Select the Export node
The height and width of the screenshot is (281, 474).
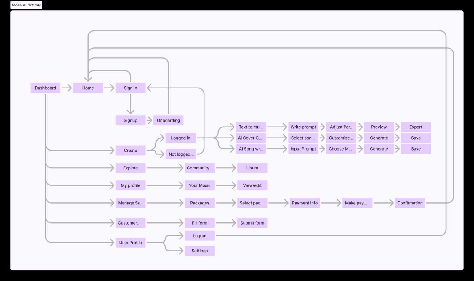coord(416,127)
